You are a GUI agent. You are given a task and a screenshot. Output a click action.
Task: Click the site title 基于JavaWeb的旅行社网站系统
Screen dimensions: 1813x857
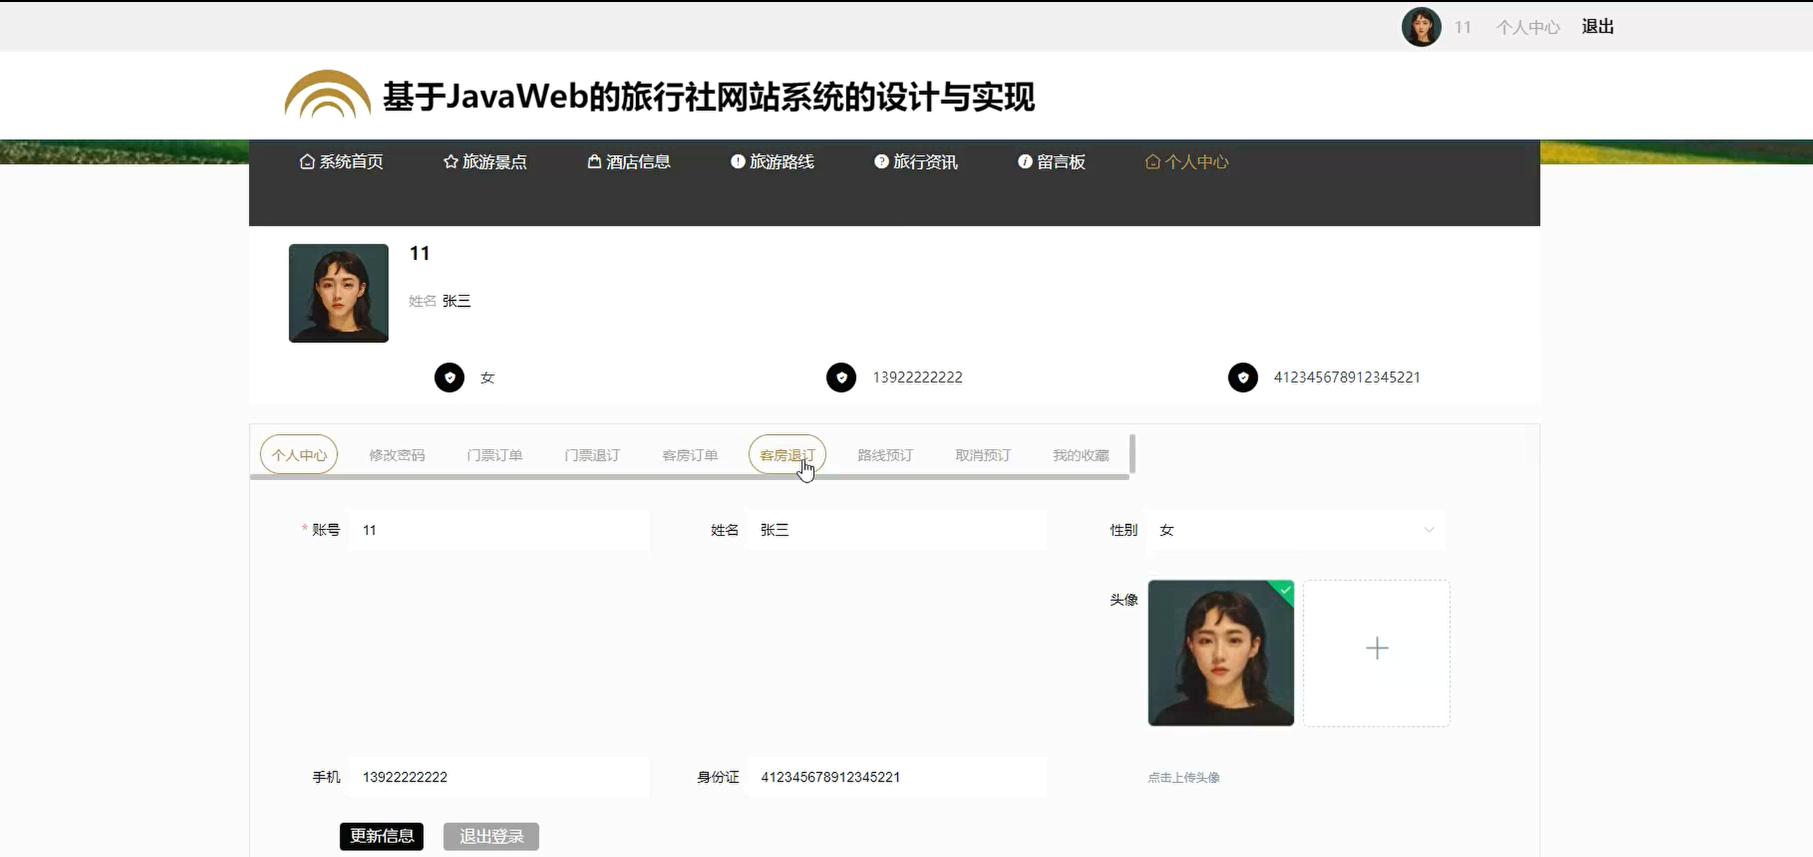point(708,96)
